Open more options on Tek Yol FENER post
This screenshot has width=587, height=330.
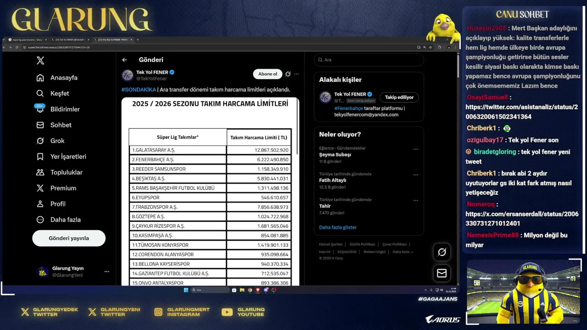coord(296,74)
